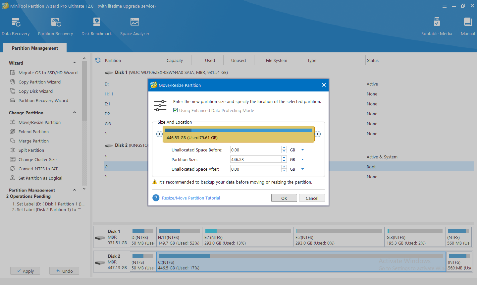Click the right arrow on the size bar
The width and height of the screenshot is (477, 285).
pyautogui.click(x=318, y=134)
